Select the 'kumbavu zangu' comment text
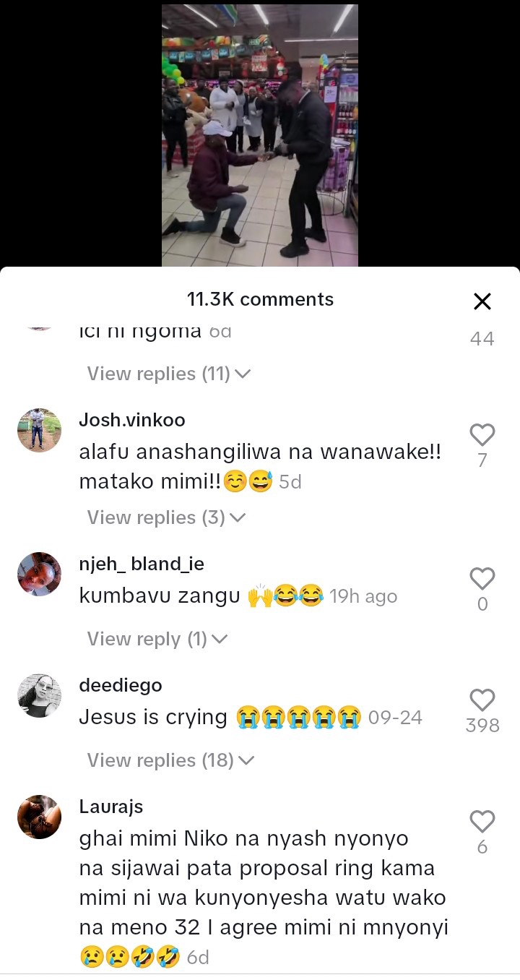The width and height of the screenshot is (520, 980). tap(160, 597)
